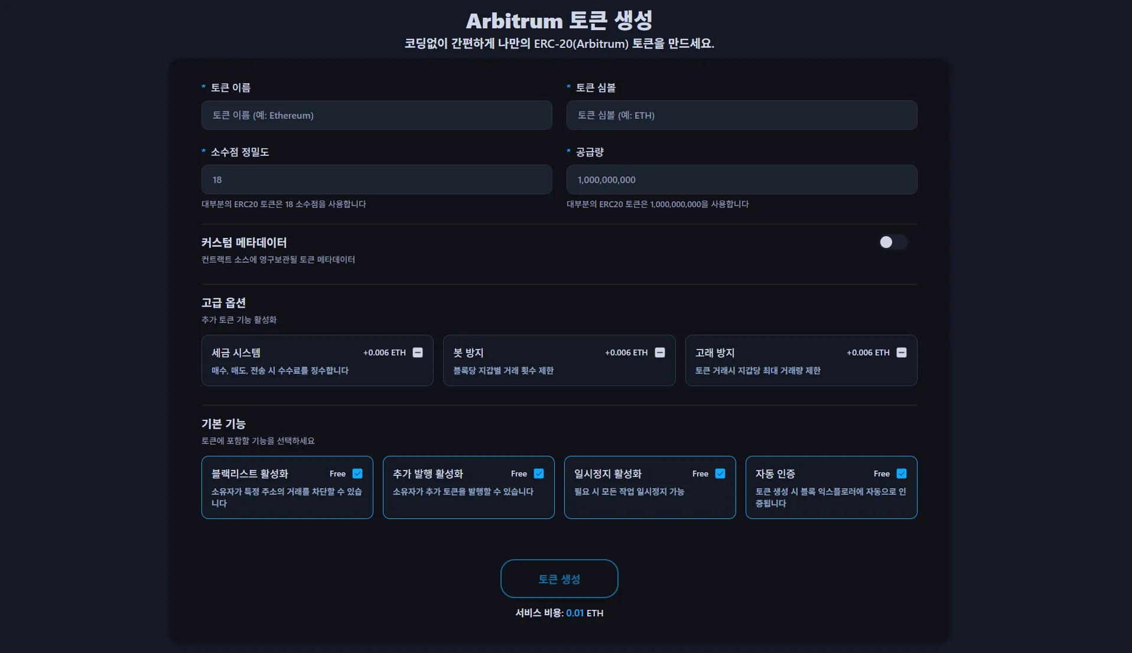Enable the 봇 방지 checkbox
This screenshot has width=1132, height=653.
pyautogui.click(x=660, y=352)
